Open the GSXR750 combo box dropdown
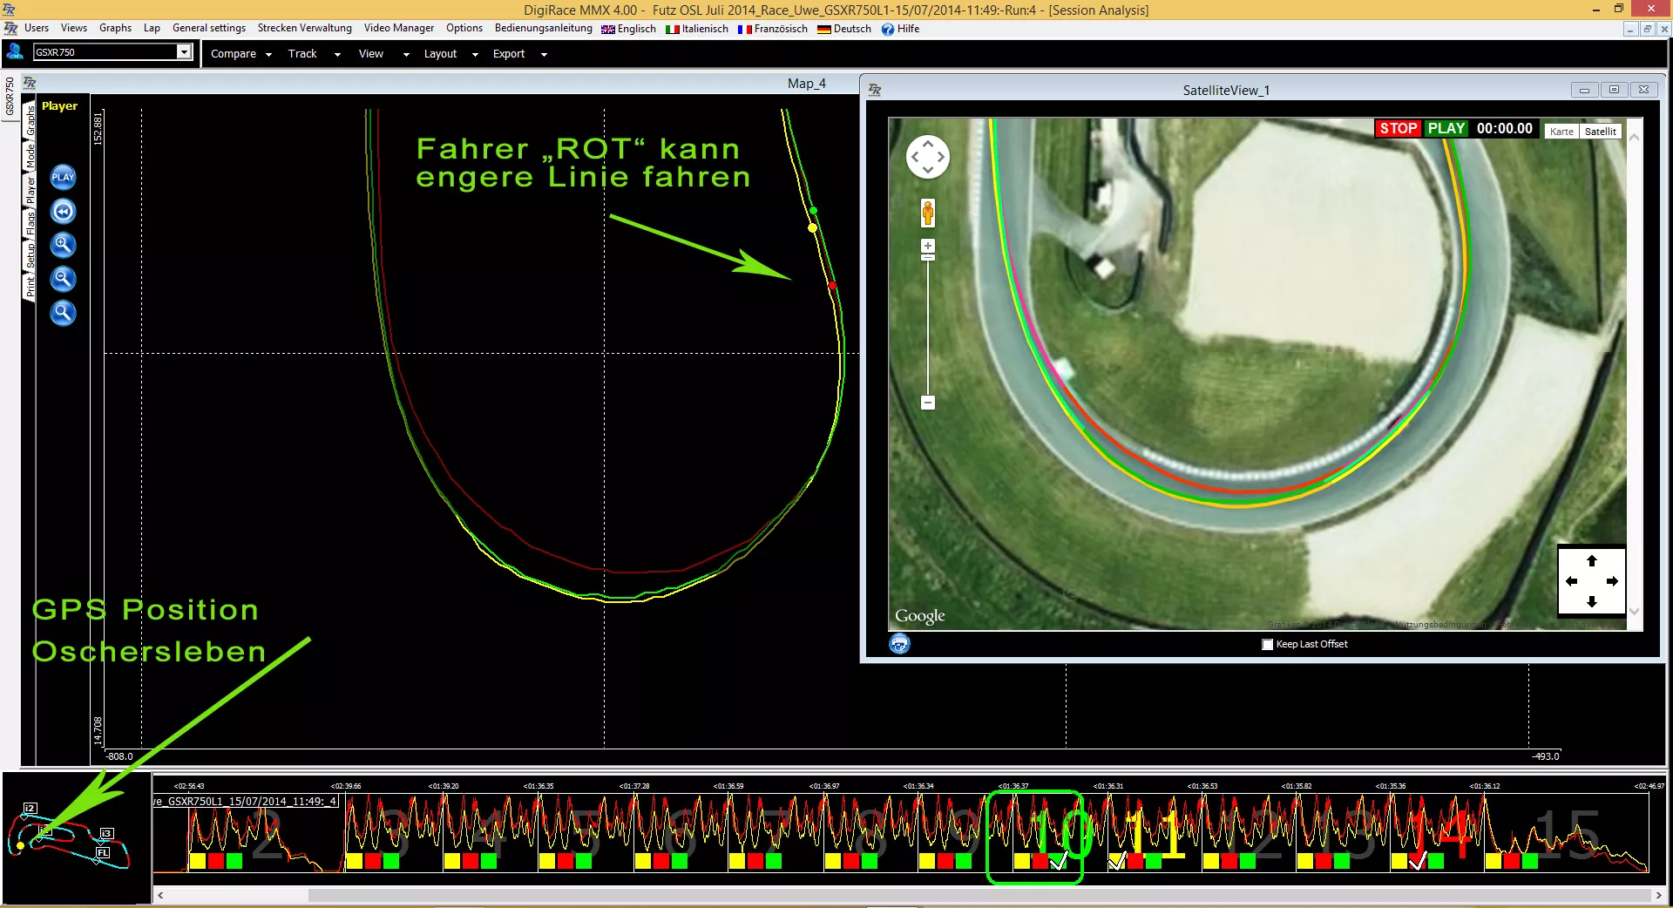Viewport: 1673px width, 908px height. click(x=184, y=51)
